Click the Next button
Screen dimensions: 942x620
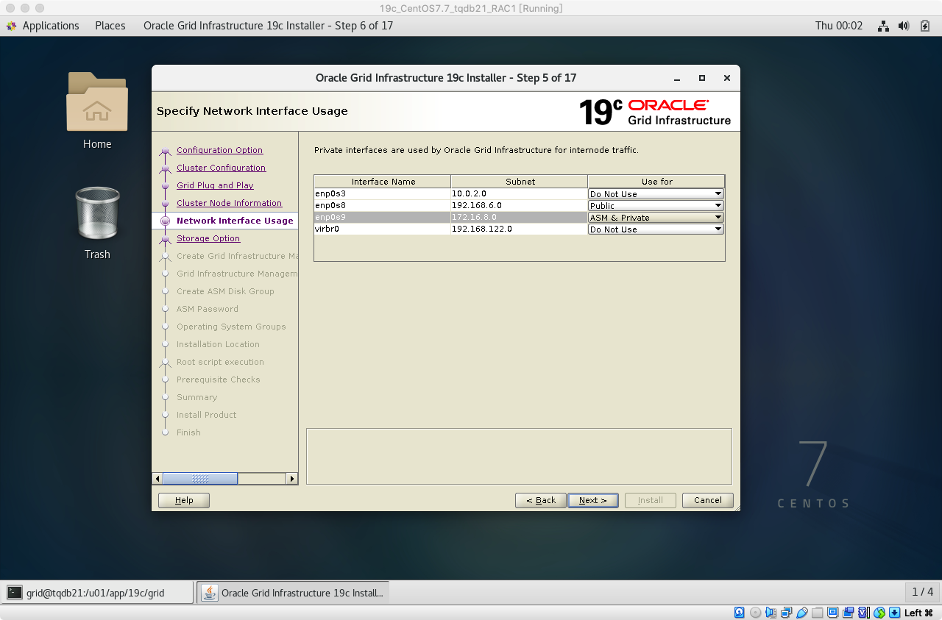(x=593, y=500)
